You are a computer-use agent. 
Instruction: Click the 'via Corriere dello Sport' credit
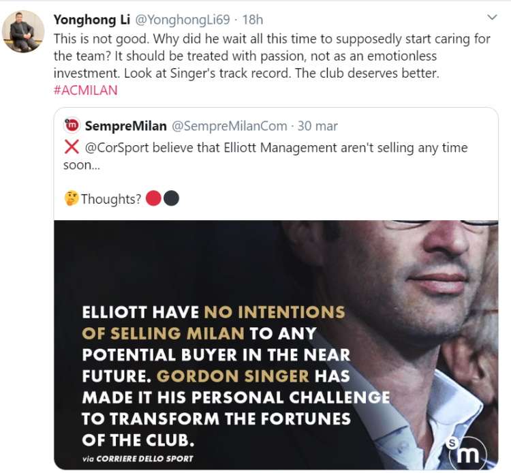point(138,459)
